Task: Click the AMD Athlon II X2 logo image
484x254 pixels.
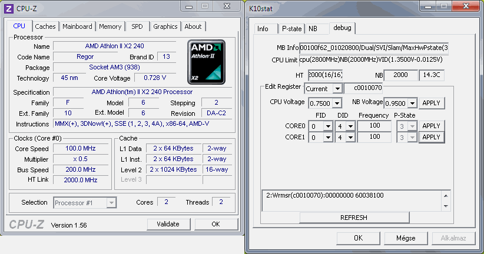Action: (206, 62)
